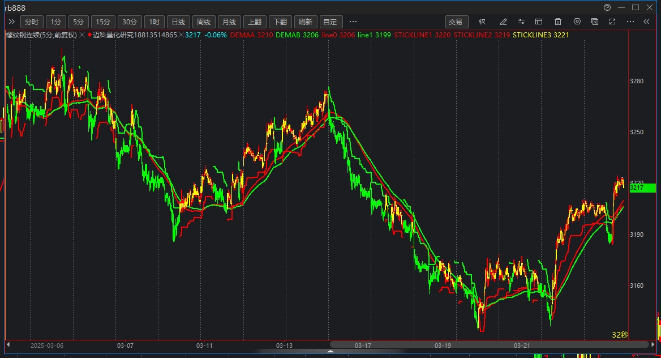The height and width of the screenshot is (358, 661).
Task: Click the 03-21 date label
Action: coord(522,346)
